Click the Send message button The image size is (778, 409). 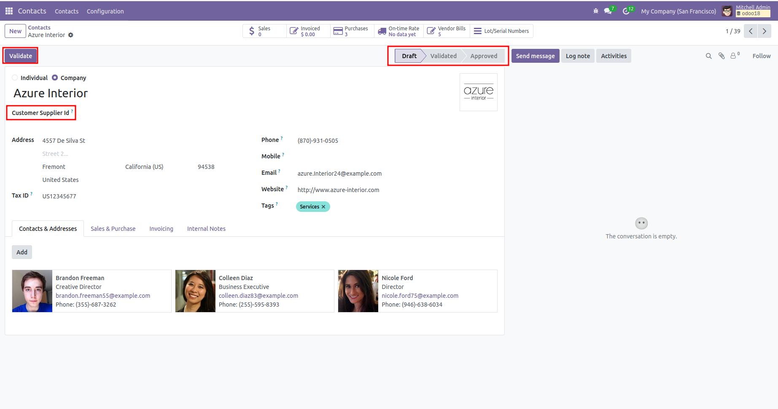coord(536,56)
